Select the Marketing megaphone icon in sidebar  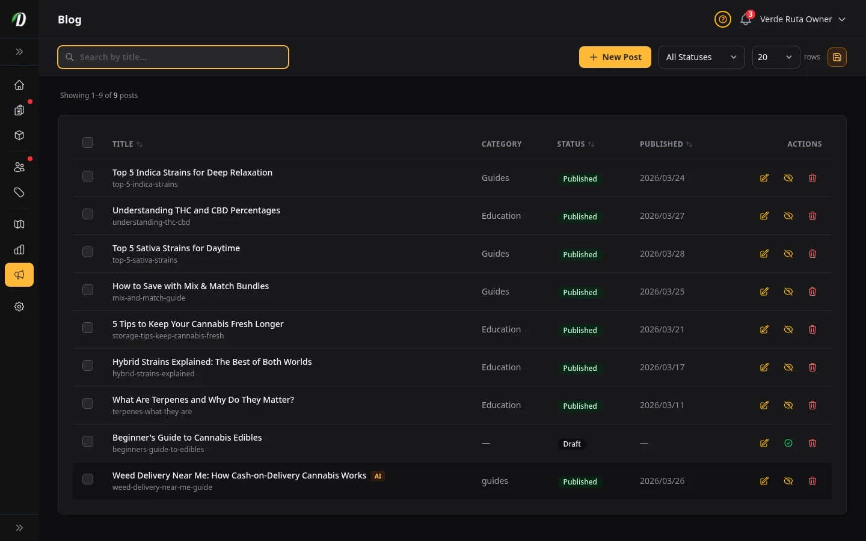19,275
